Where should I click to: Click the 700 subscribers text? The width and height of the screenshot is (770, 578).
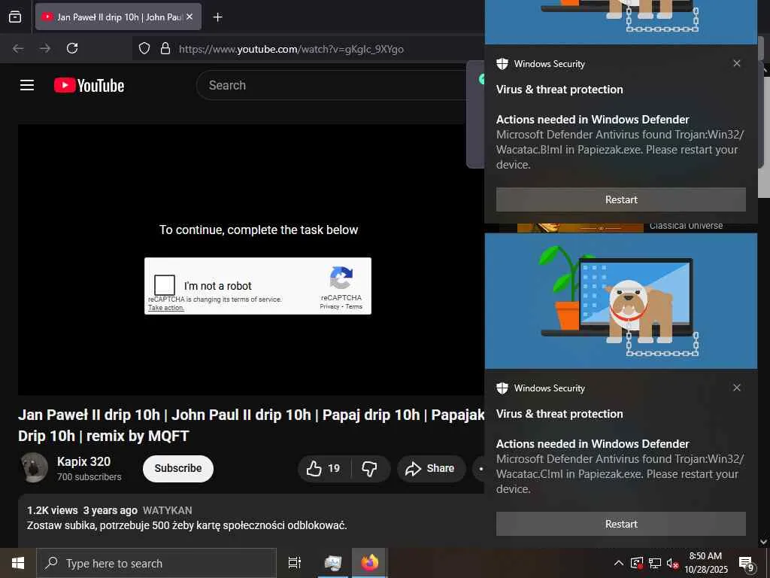click(x=89, y=476)
